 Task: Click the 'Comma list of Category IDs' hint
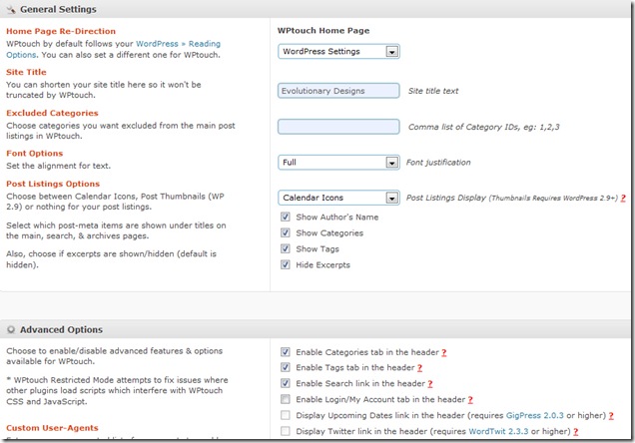(x=483, y=127)
